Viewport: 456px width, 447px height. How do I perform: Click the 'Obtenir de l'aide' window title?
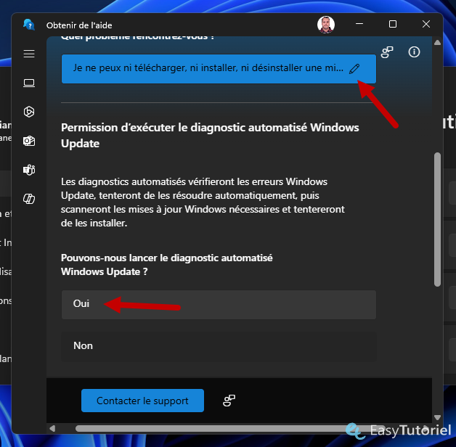click(x=79, y=25)
